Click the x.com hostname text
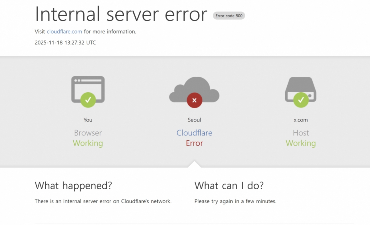 tap(301, 120)
